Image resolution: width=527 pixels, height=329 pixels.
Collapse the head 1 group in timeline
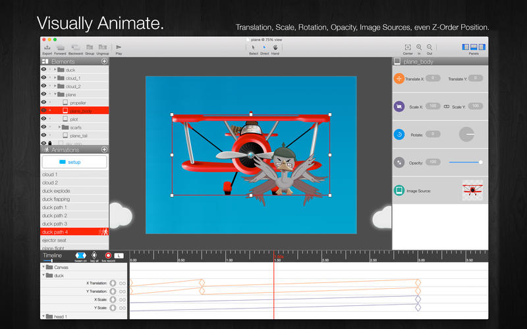[x=43, y=316]
